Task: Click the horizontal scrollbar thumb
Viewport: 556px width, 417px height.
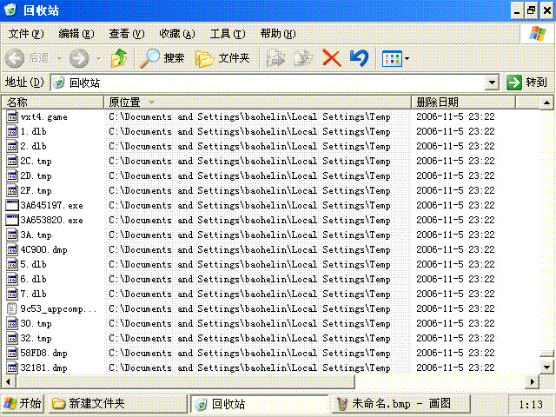Action: pyautogui.click(x=185, y=382)
